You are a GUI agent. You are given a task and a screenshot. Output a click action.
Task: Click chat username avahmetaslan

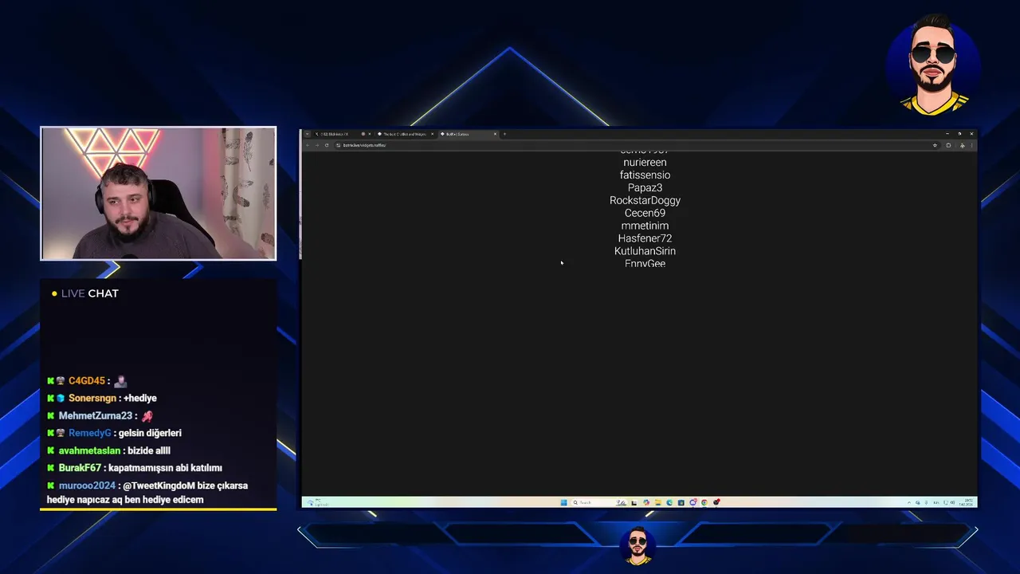(x=89, y=450)
